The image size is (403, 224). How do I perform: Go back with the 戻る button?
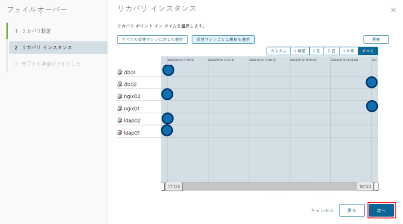(x=352, y=211)
